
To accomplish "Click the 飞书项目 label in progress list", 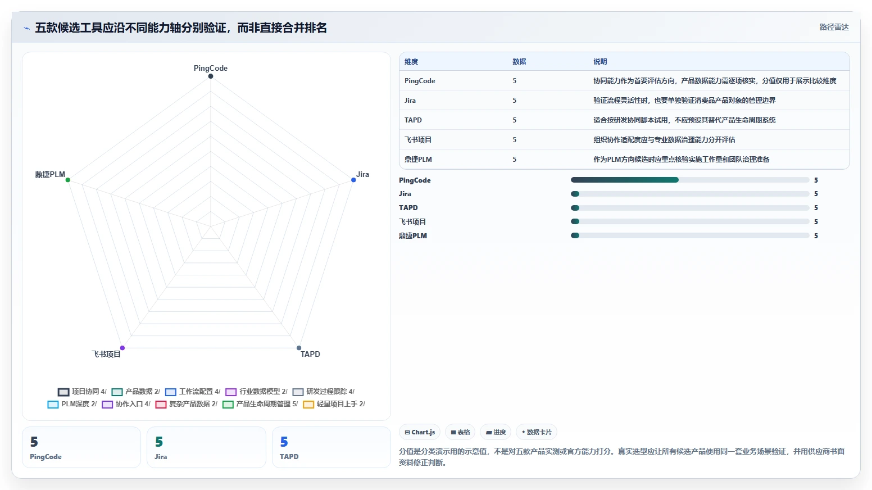I will pyautogui.click(x=412, y=222).
